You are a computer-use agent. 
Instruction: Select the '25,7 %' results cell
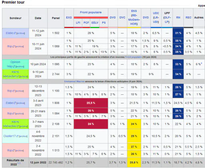(91, 162)
